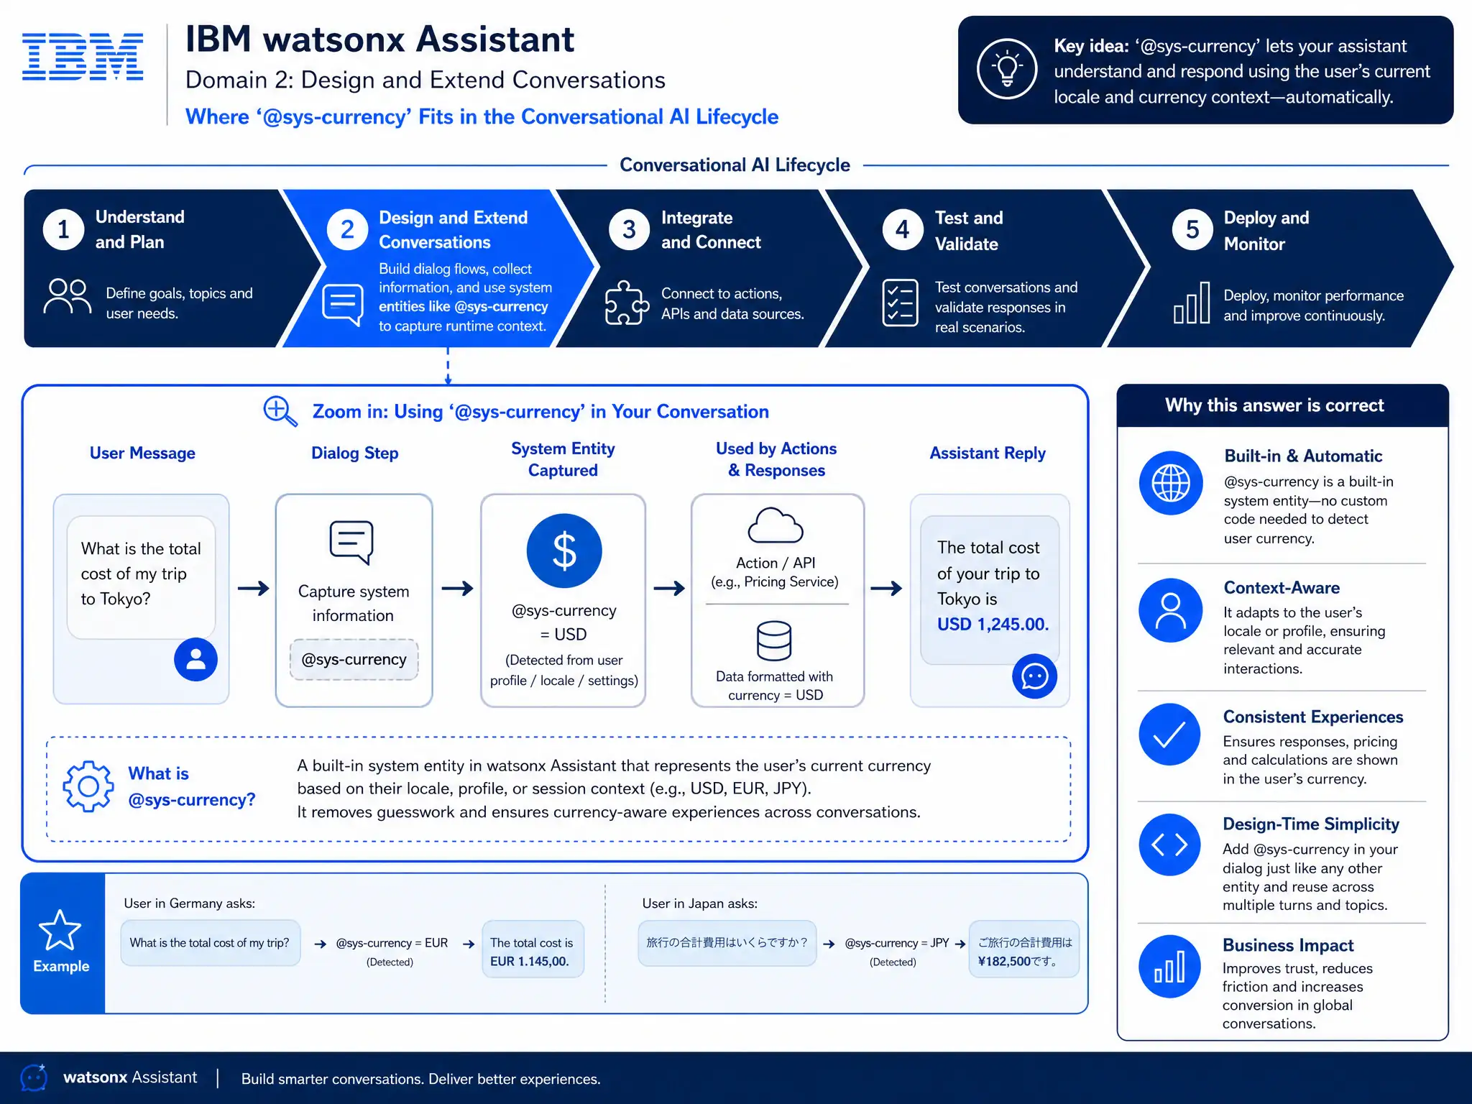Click the 'Dialog Step' column heading
Screen dimensions: 1472x1104
(x=354, y=453)
